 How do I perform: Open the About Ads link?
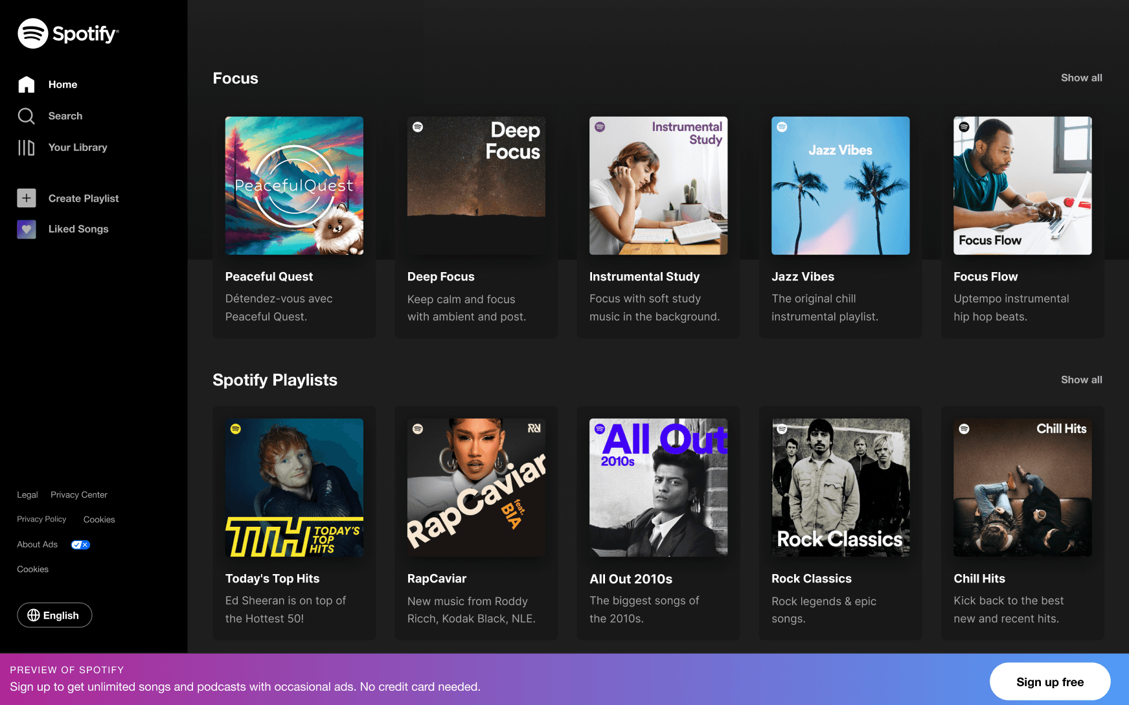[x=38, y=545]
